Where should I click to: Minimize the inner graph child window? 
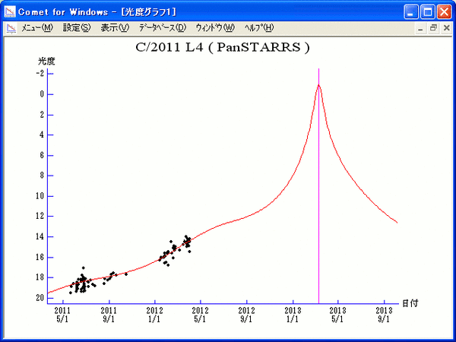pyautogui.click(x=423, y=27)
